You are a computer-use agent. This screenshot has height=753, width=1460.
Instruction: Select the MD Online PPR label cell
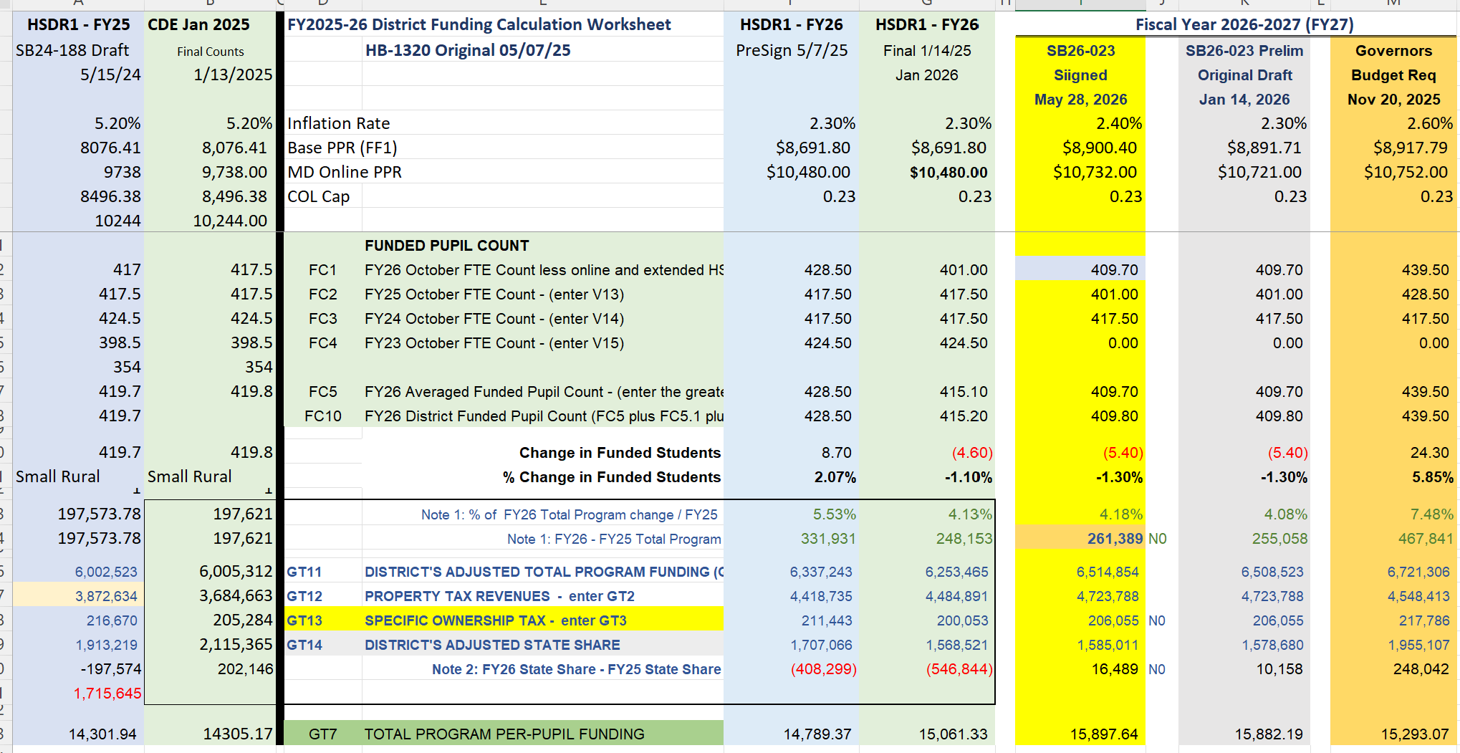[x=345, y=172]
